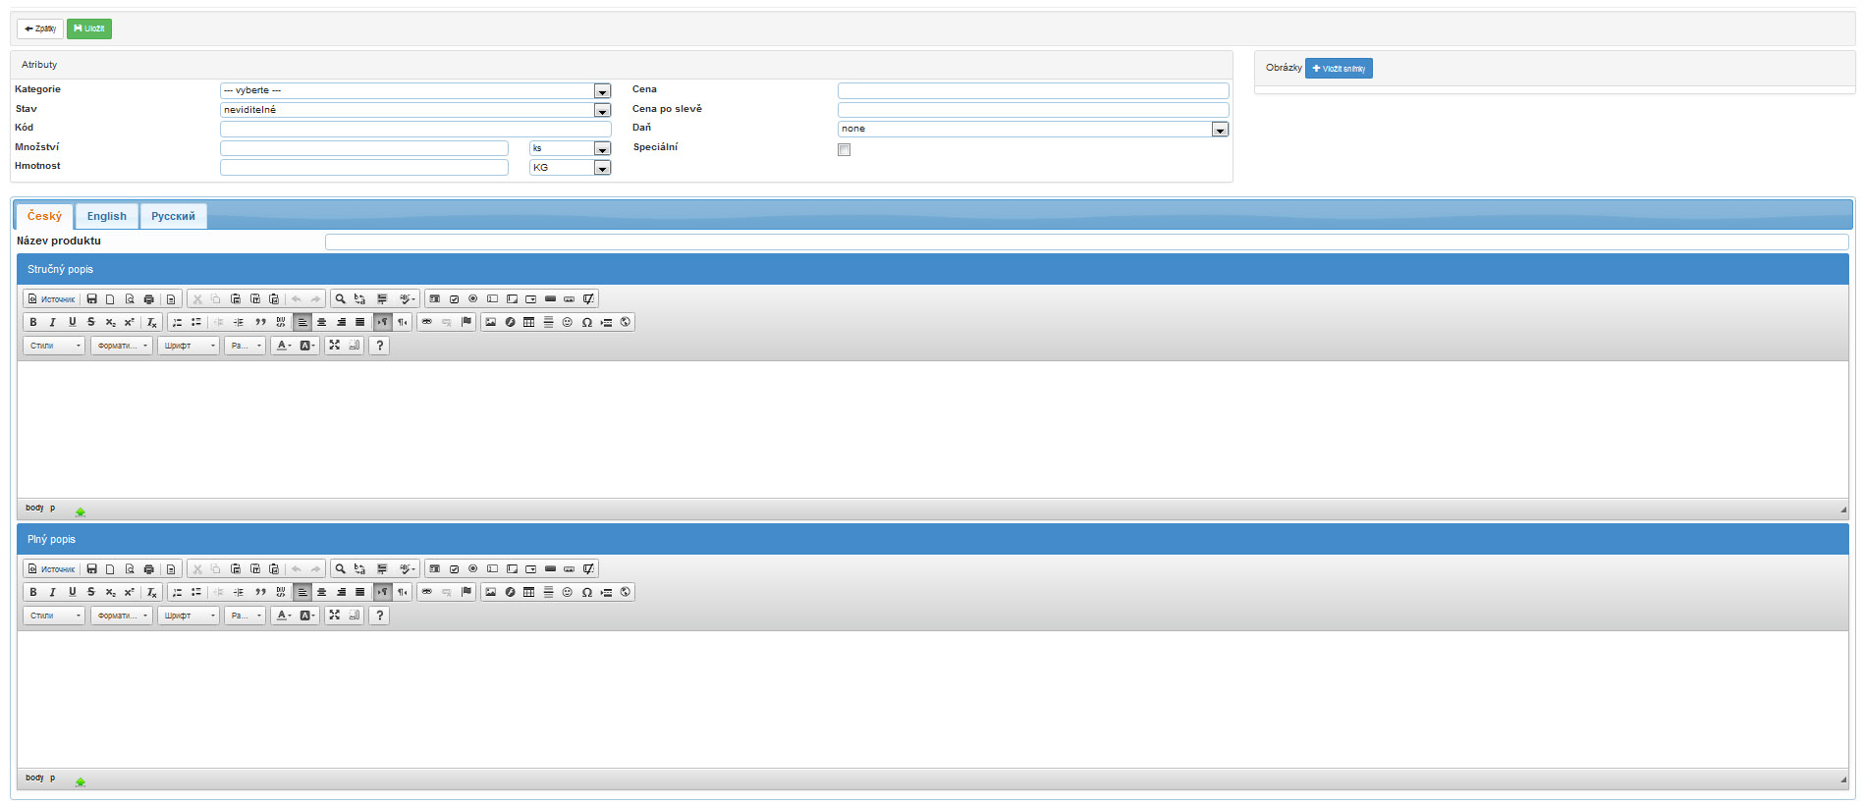Add a block quote in the Plný popis editor

coord(260,592)
